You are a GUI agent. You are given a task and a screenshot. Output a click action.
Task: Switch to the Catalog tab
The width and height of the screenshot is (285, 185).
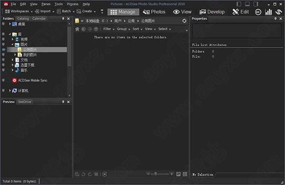23,19
